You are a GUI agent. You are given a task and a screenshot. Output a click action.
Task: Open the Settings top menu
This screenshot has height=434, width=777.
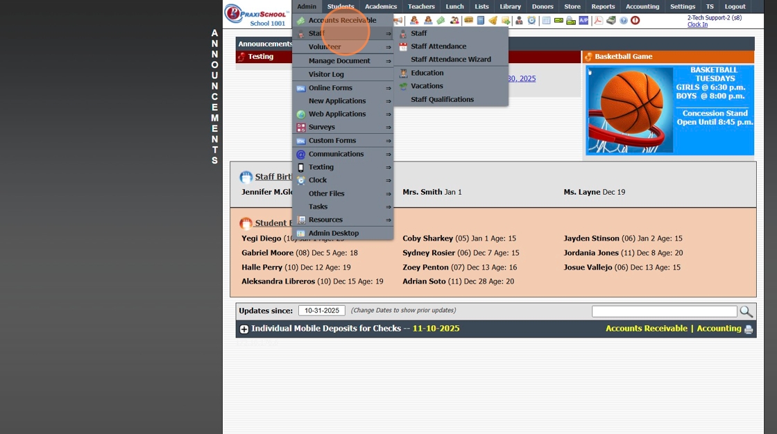point(683,6)
